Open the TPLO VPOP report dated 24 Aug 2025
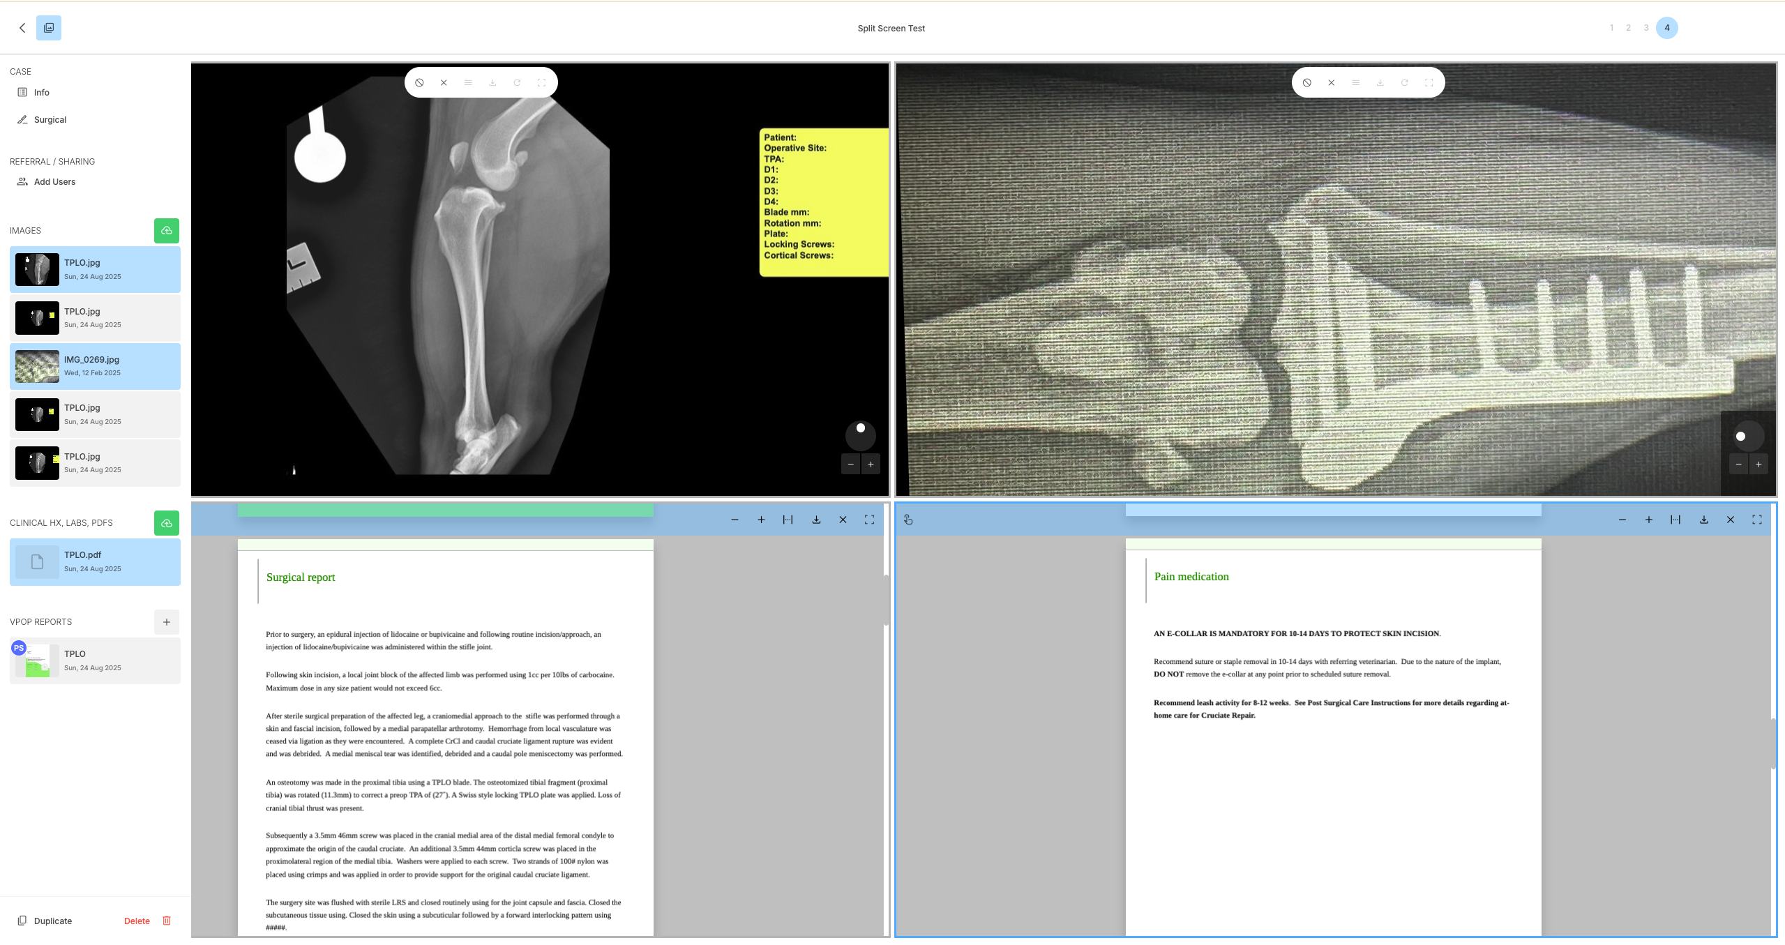Image resolution: width=1785 pixels, height=945 pixels. point(95,660)
